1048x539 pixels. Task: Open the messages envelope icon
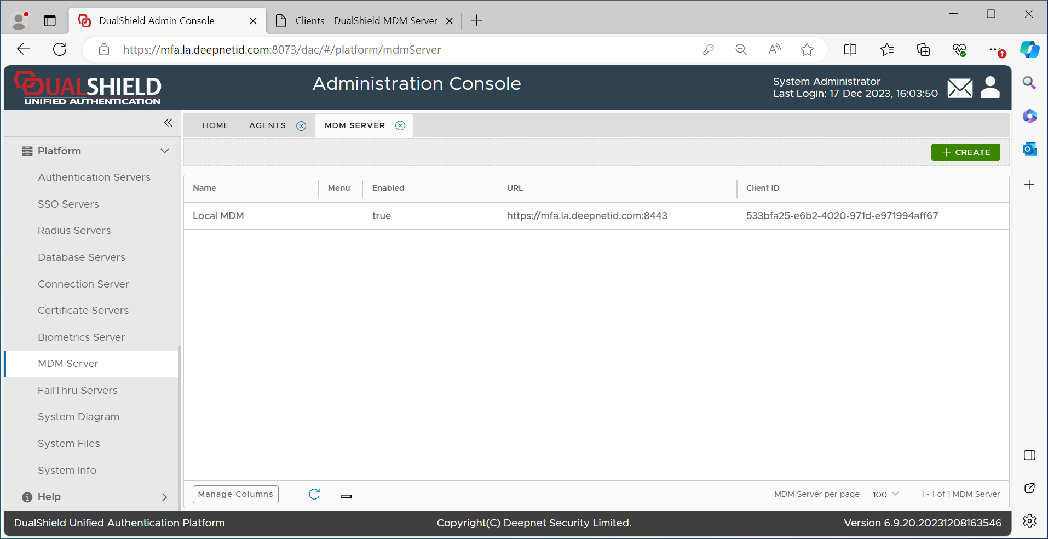pyautogui.click(x=960, y=88)
